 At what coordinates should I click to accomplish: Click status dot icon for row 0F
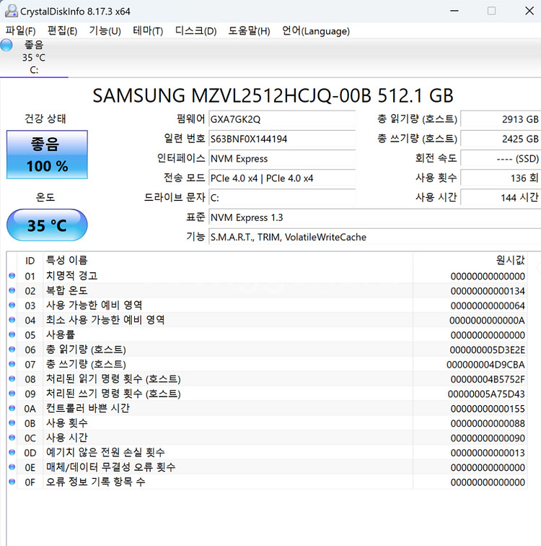click(x=12, y=482)
